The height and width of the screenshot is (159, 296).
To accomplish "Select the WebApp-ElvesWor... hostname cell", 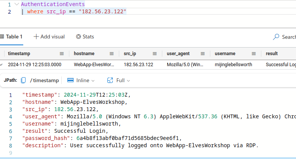I will [x=94, y=64].
